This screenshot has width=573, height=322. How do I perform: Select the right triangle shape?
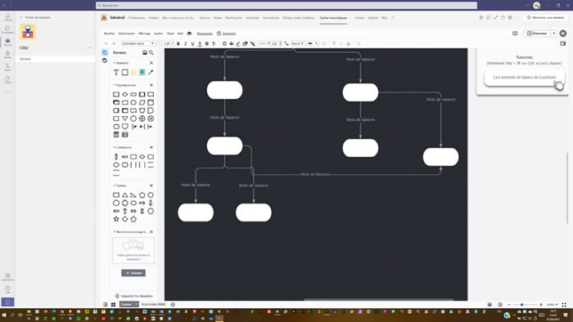pos(133,195)
